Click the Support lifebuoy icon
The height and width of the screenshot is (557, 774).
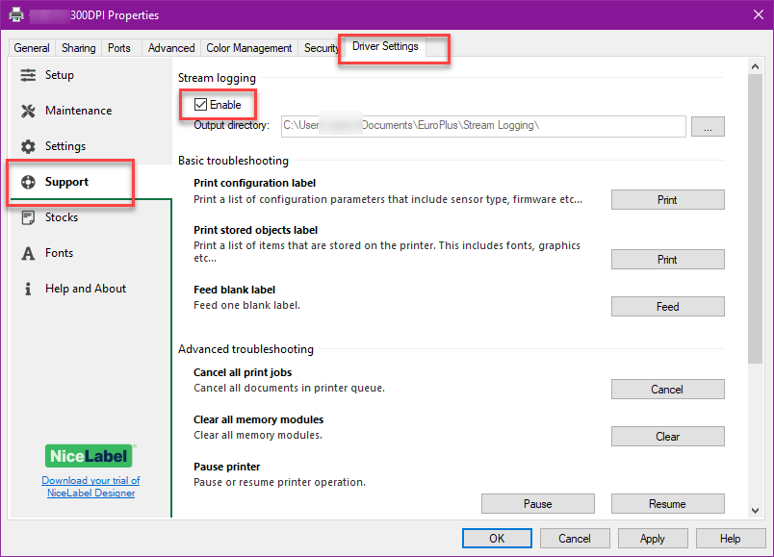coord(28,182)
